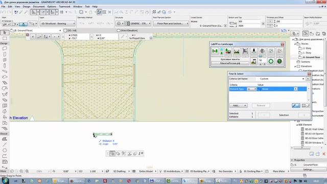Click the beam height field showing 300
The image size is (327, 184).
pyautogui.click(x=249, y=21)
